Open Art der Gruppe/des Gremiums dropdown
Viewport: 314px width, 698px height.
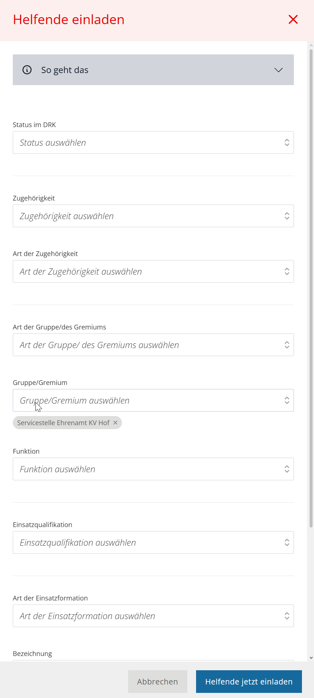(146, 345)
